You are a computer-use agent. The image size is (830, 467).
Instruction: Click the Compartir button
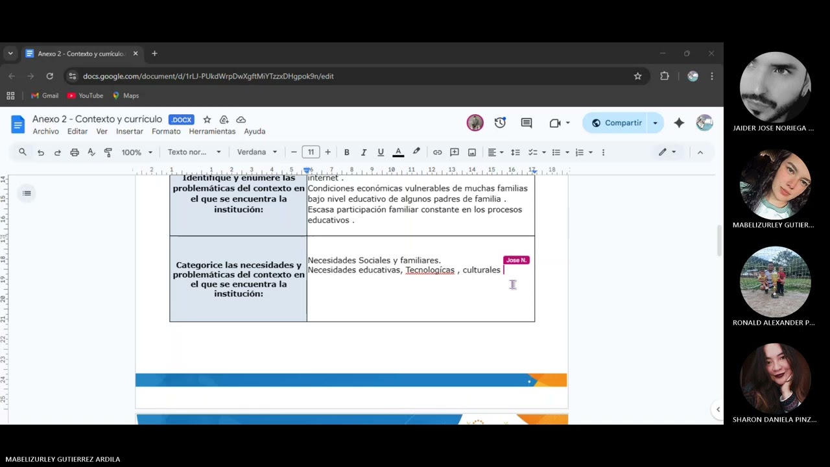tap(617, 123)
